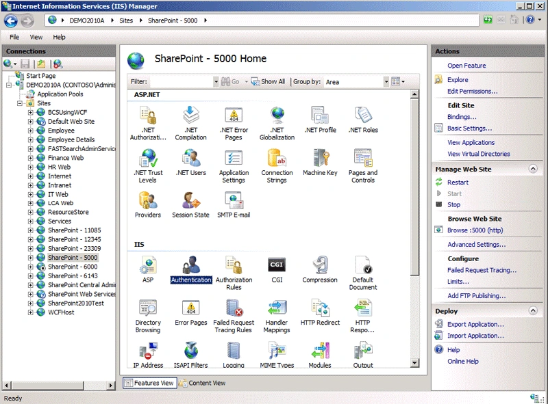The height and width of the screenshot is (404, 548).
Task: Open .NET Error Pages feature
Action: coord(234,123)
